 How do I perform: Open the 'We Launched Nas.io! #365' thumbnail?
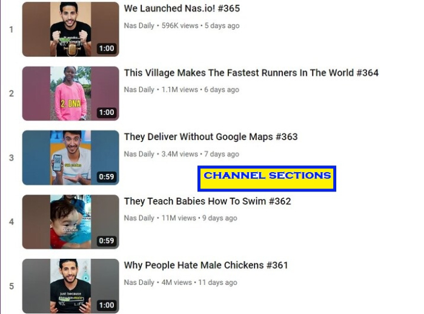pyautogui.click(x=71, y=29)
